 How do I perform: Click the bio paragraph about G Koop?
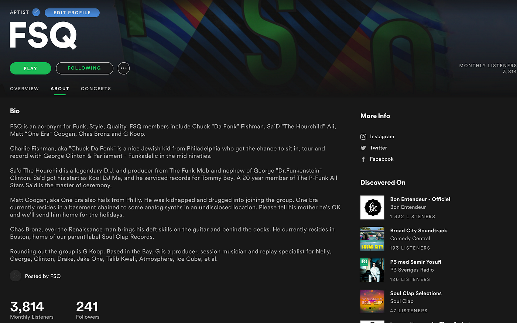pyautogui.click(x=171, y=255)
